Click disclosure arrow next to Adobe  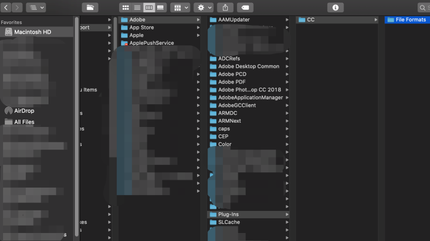[x=198, y=20]
